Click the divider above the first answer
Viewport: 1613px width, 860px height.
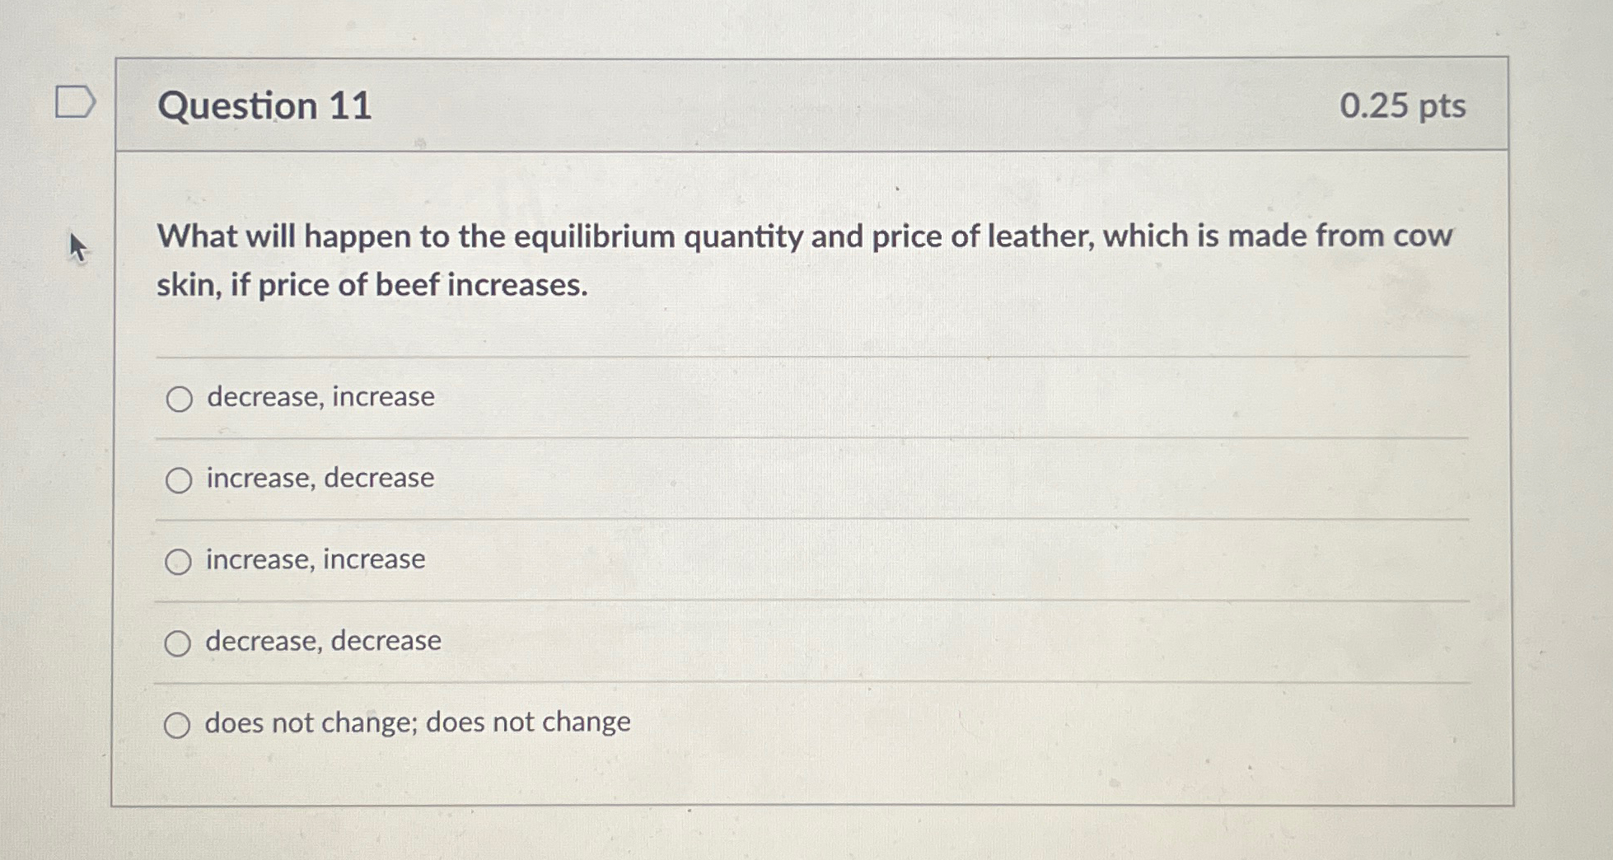pos(741,357)
